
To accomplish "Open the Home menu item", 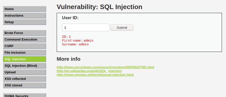I will coord(25,9).
